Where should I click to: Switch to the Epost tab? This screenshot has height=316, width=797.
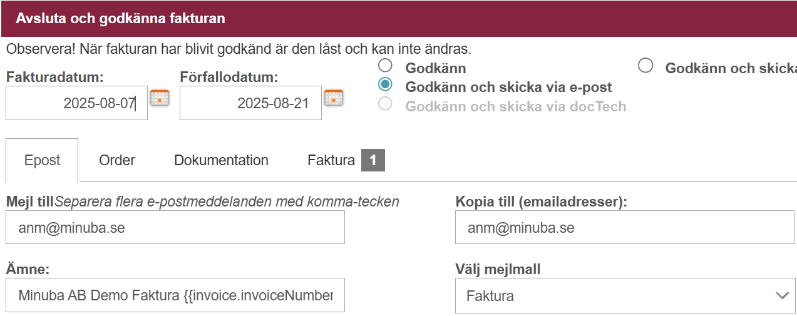pyautogui.click(x=42, y=160)
